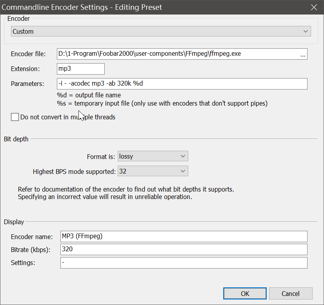Click the browse ellipsis button for encoder file
324x305 pixels.
302,54
